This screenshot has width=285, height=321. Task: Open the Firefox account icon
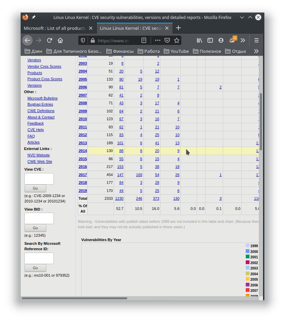pyautogui.click(x=221, y=40)
